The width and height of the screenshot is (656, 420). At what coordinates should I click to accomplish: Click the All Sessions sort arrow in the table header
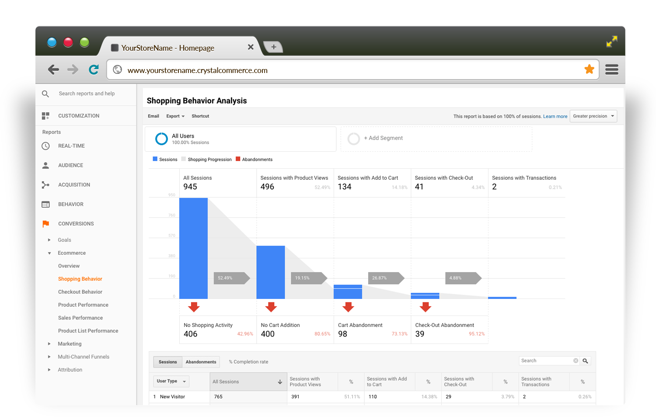pyautogui.click(x=280, y=382)
